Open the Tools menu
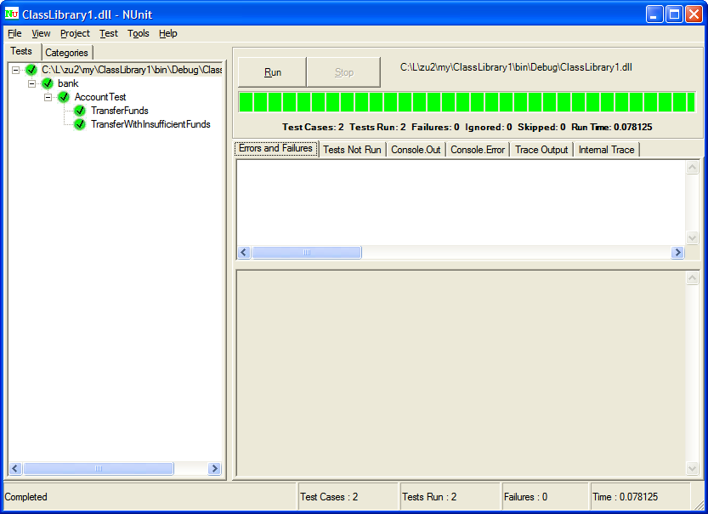The width and height of the screenshot is (708, 514). (x=139, y=33)
